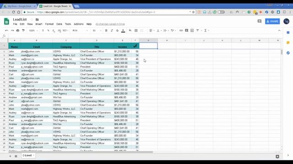Viewport: 293px width, 164px height.
Task: Click the move to folder icon
Action: coord(37,20)
